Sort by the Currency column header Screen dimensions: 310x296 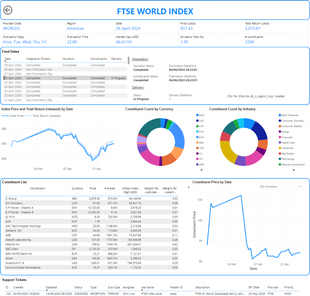click(x=77, y=189)
